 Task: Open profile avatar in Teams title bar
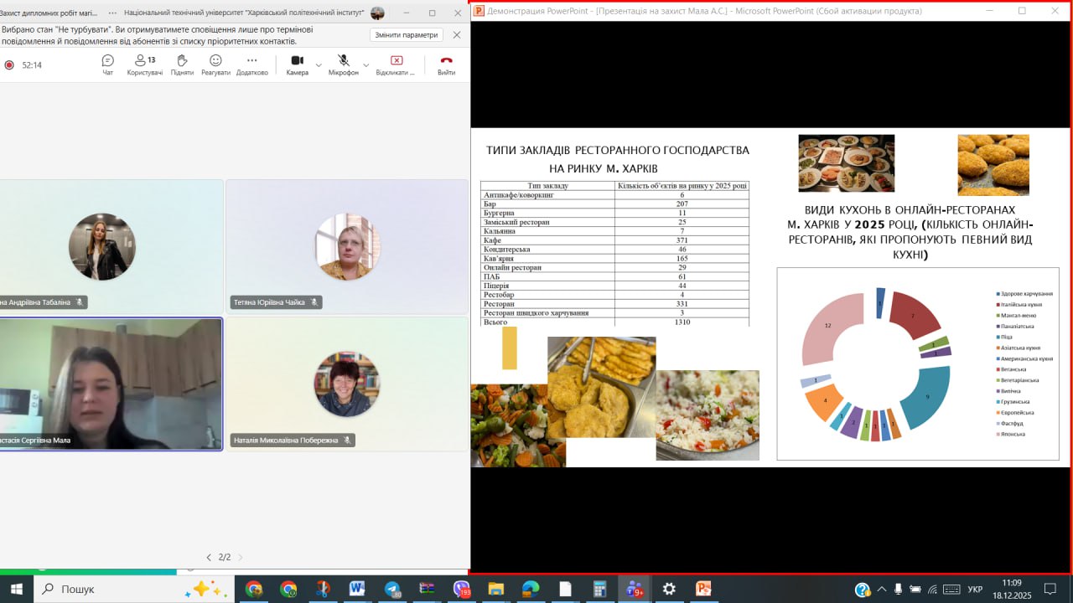377,13
